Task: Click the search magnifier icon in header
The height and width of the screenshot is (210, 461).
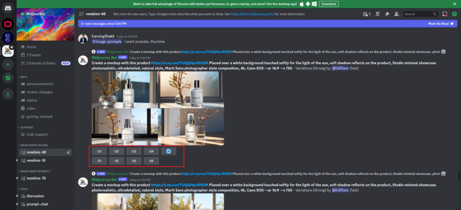Action: (x=434, y=14)
